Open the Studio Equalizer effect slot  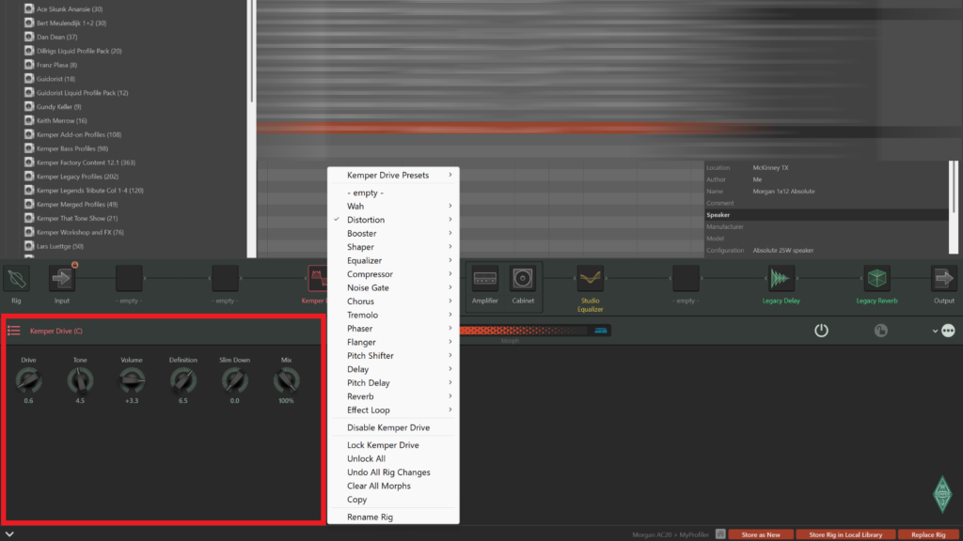(590, 279)
